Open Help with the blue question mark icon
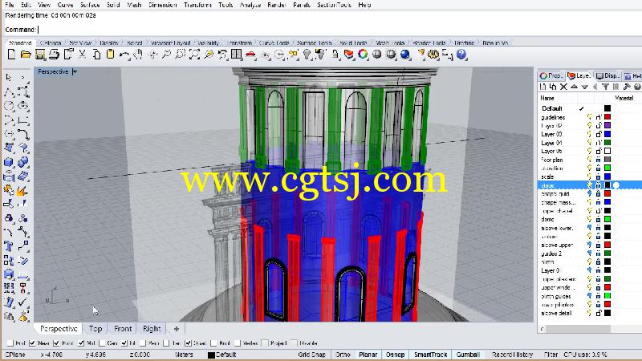The width and height of the screenshot is (642, 361). [461, 55]
